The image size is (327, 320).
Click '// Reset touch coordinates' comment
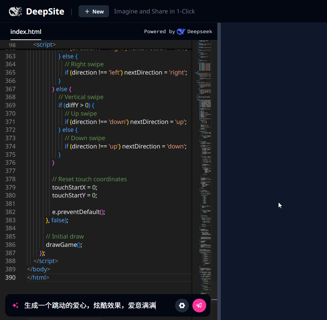[90, 179]
